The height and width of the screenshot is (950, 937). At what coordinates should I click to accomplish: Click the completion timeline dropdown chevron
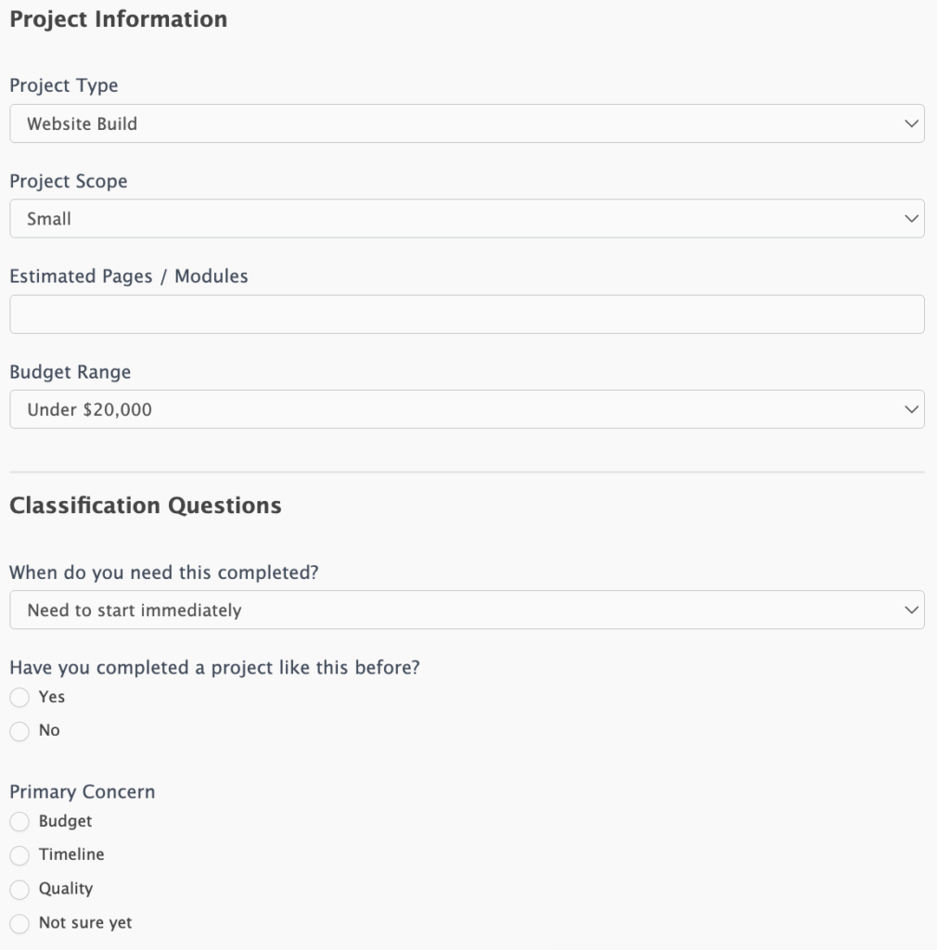click(x=911, y=610)
